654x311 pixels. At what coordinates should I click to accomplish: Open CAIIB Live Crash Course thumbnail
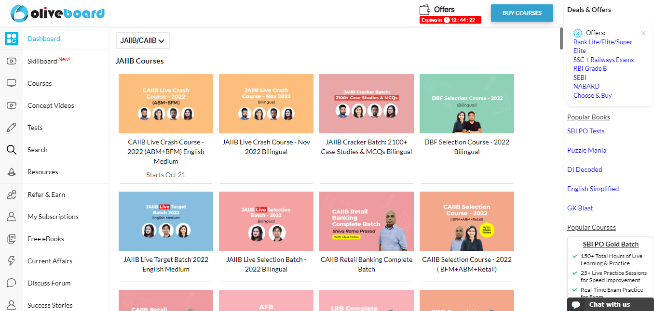click(166, 104)
